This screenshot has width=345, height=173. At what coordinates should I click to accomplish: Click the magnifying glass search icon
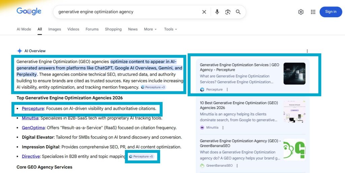[238, 12]
